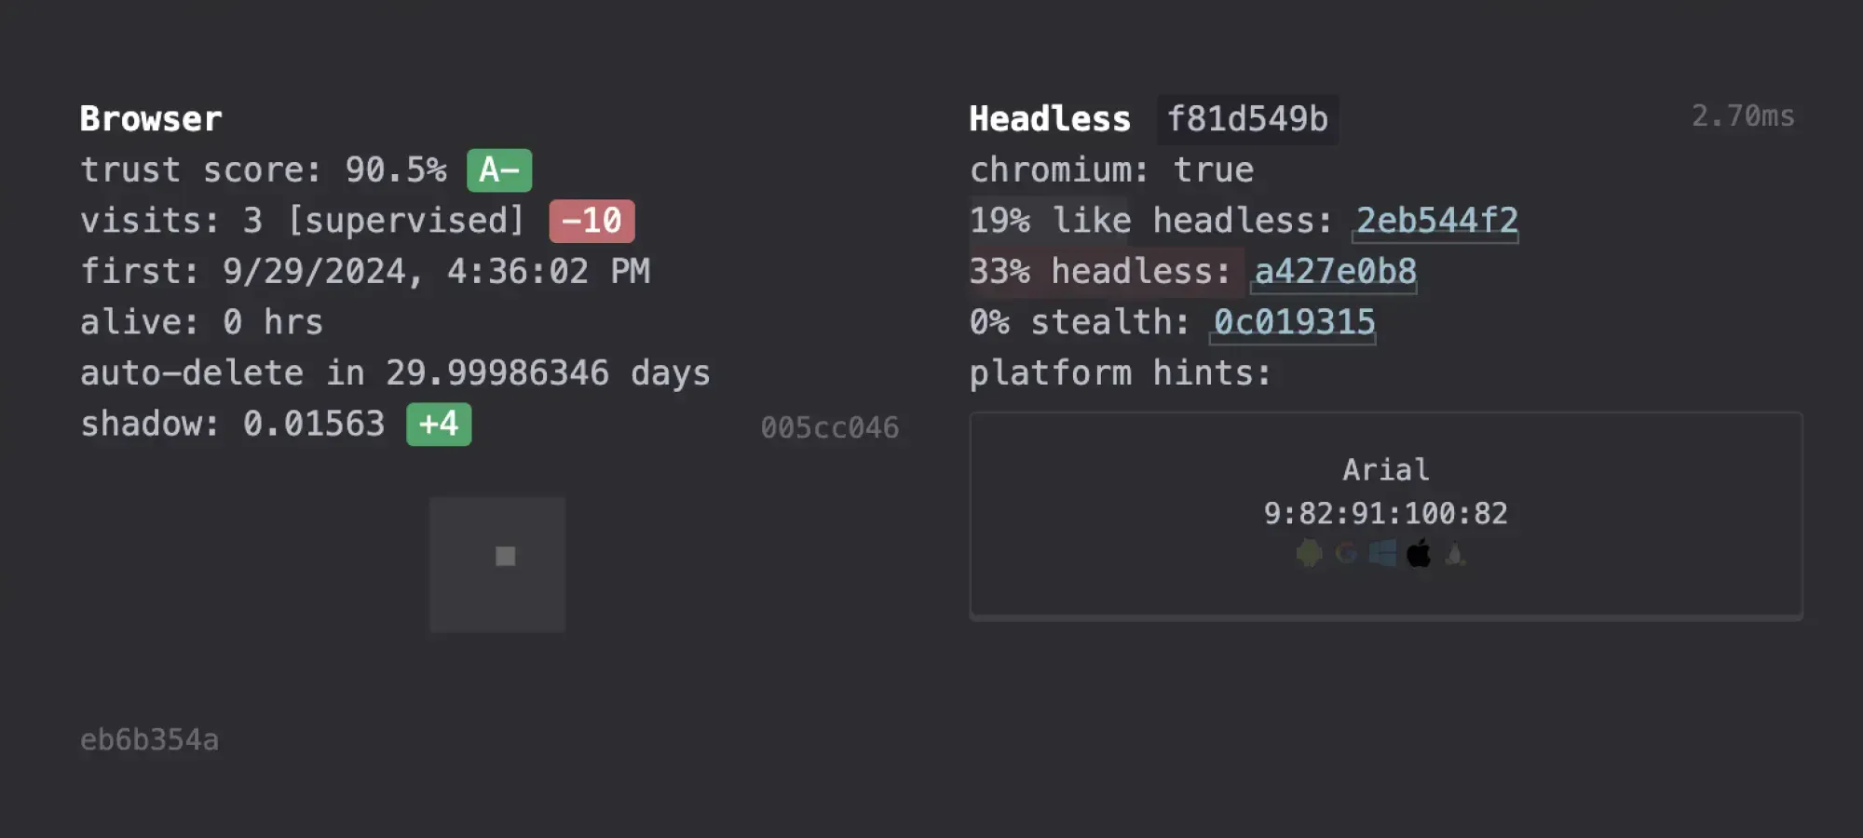The height and width of the screenshot is (838, 1863).
Task: Open the 2eb544f2 like-headless hash link
Action: point(1435,221)
